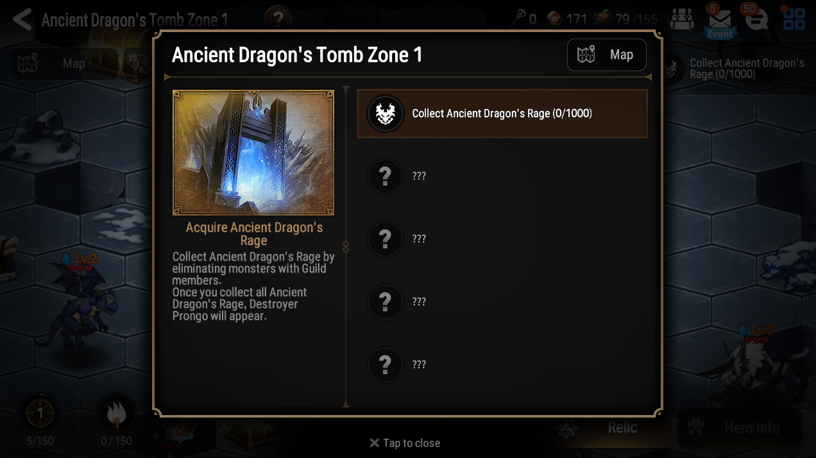Image resolution: width=816 pixels, height=458 pixels.
Task: Click the Relic button
Action: point(611,428)
